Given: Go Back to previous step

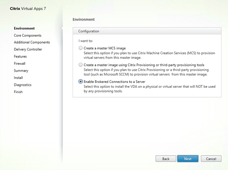Looking at the screenshot, I should (166, 159).
